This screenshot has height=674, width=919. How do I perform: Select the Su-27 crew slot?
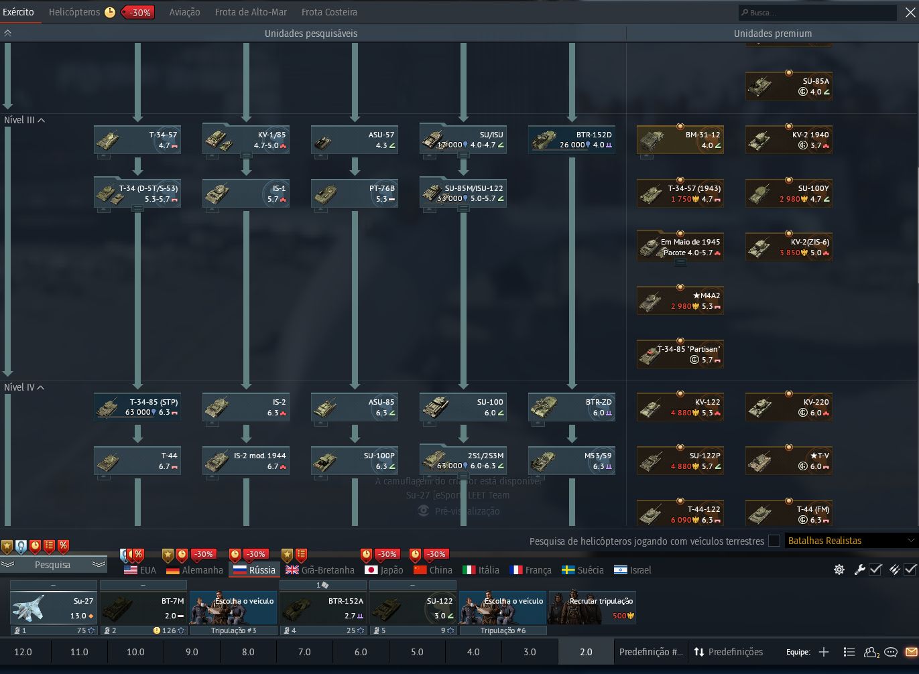click(54, 608)
